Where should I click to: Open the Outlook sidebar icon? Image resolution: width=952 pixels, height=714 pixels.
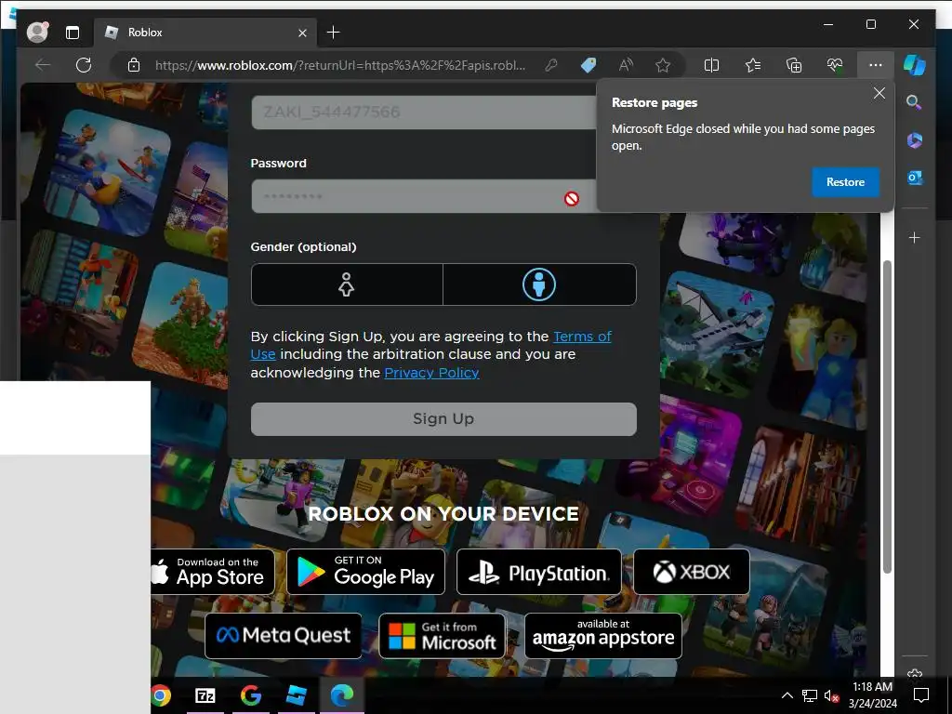(915, 178)
